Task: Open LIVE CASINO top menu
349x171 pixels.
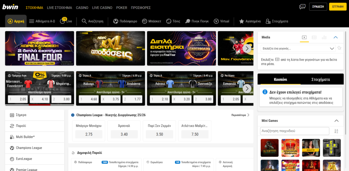Action: (102, 7)
